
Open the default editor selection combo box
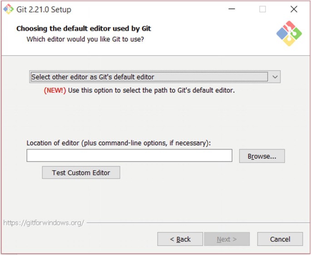pyautogui.click(x=149, y=77)
